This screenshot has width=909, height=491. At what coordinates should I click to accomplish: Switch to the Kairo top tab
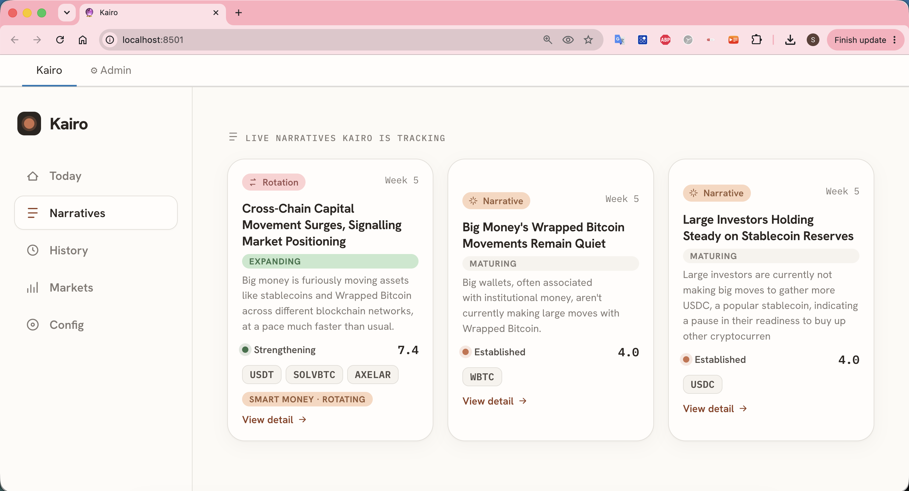click(49, 70)
